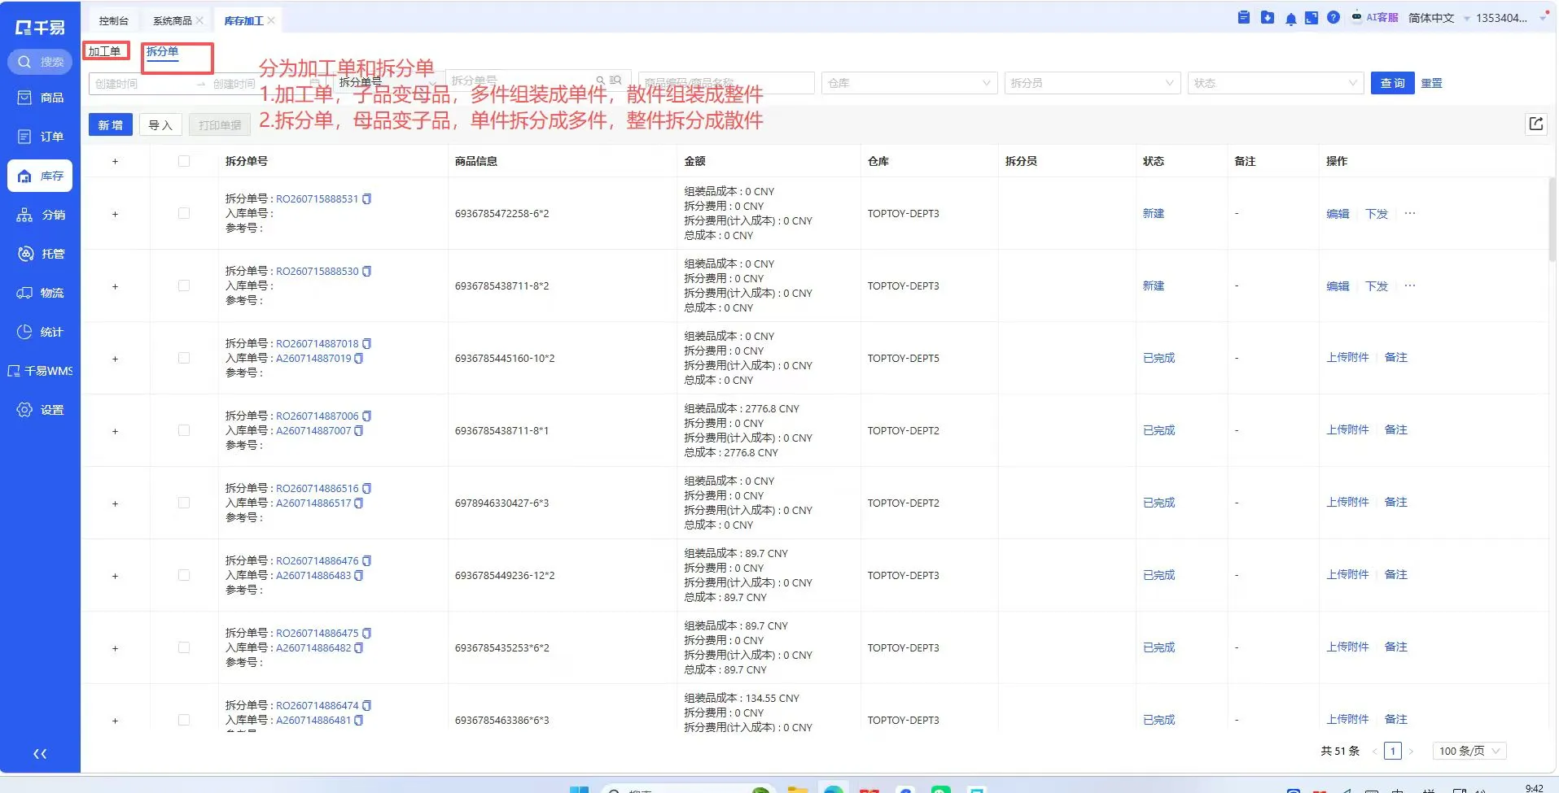Click the 创建时间 start date field
Image resolution: width=1559 pixels, height=793 pixels.
pos(138,84)
